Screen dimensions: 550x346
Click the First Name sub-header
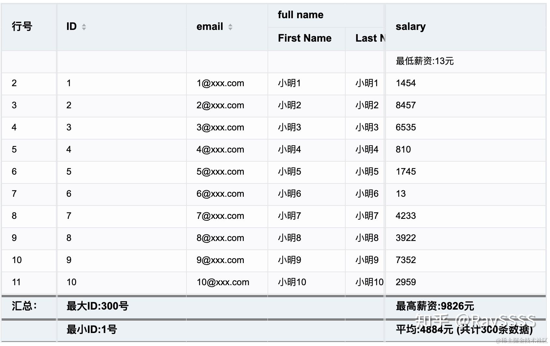[x=305, y=38]
